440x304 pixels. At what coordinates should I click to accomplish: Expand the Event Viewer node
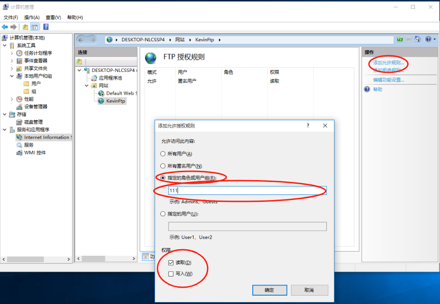point(12,60)
